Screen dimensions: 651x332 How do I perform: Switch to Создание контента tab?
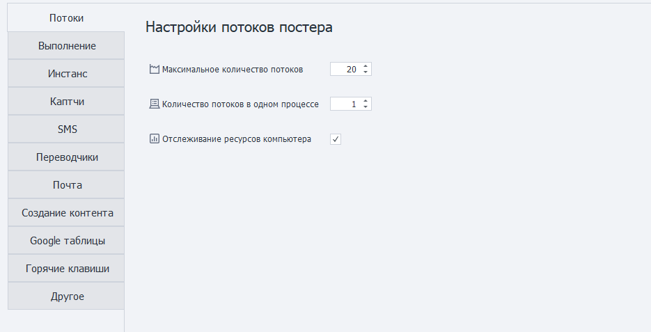pos(67,213)
